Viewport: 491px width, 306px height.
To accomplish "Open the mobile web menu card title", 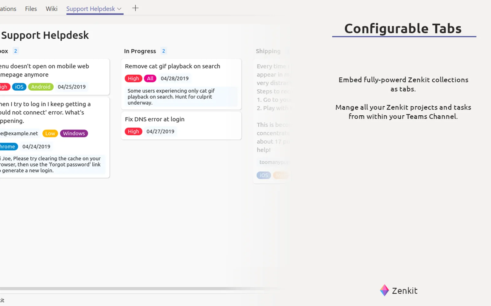I will 44,70.
